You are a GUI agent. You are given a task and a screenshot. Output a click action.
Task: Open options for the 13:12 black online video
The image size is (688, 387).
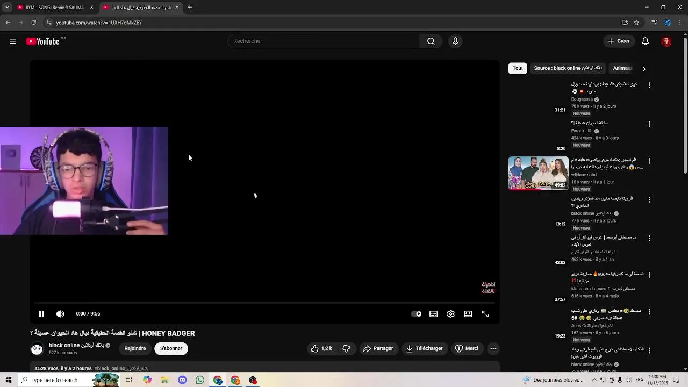(x=649, y=200)
